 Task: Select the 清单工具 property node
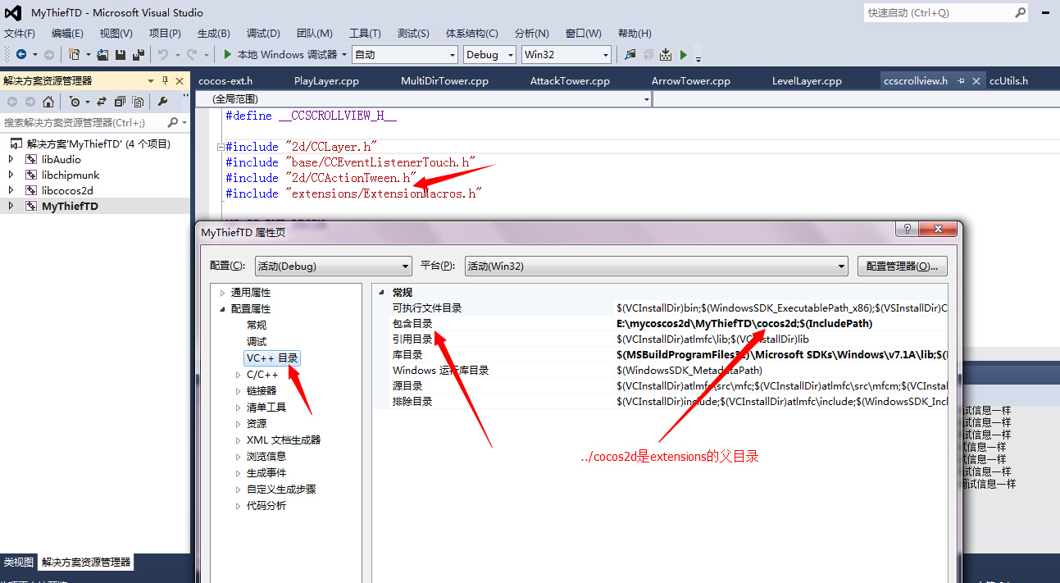pos(266,408)
